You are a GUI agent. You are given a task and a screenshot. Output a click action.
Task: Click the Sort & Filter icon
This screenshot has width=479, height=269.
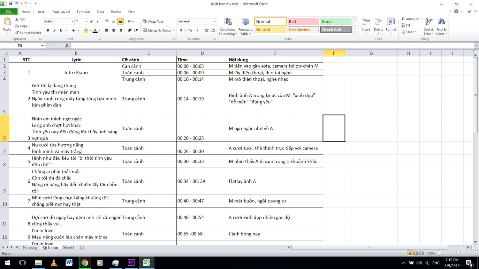(429, 22)
